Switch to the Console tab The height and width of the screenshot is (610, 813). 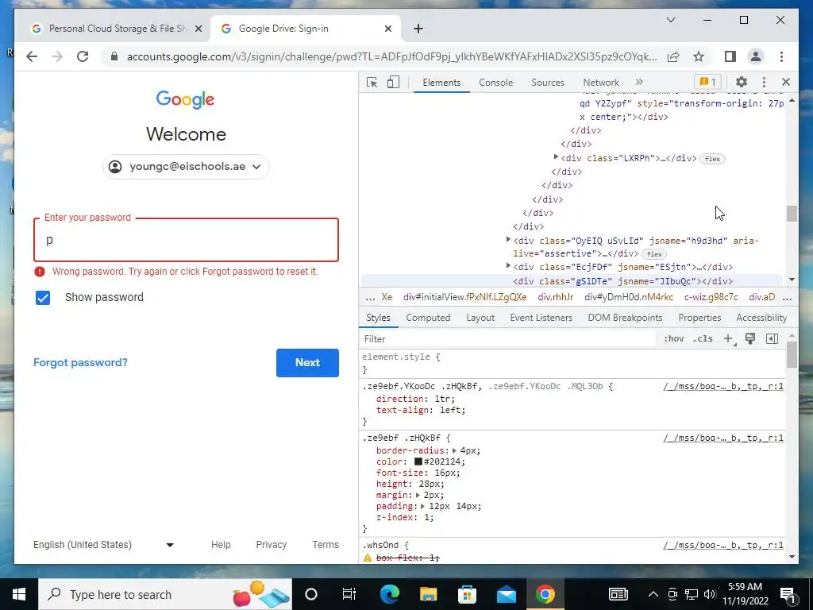pyautogui.click(x=495, y=83)
